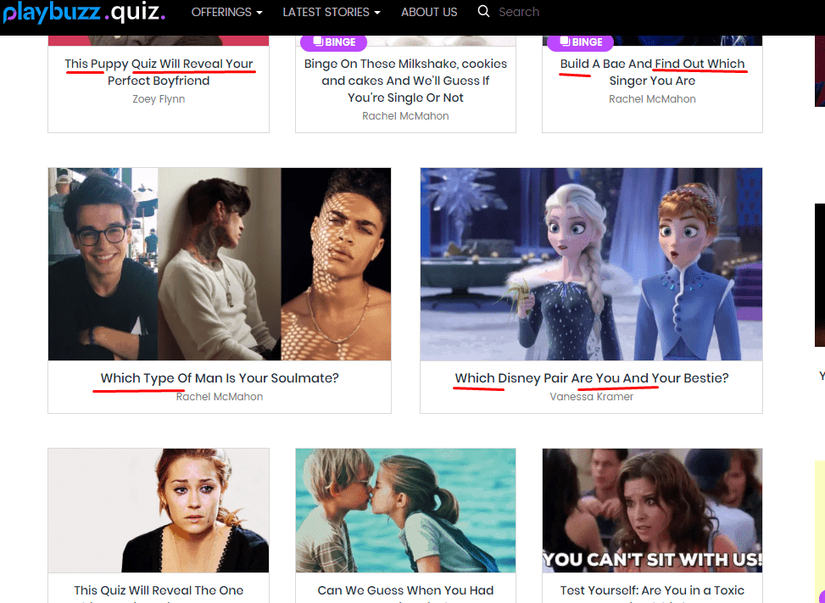Click the kids kissing quiz thumbnail
The width and height of the screenshot is (825, 603).
tap(405, 511)
